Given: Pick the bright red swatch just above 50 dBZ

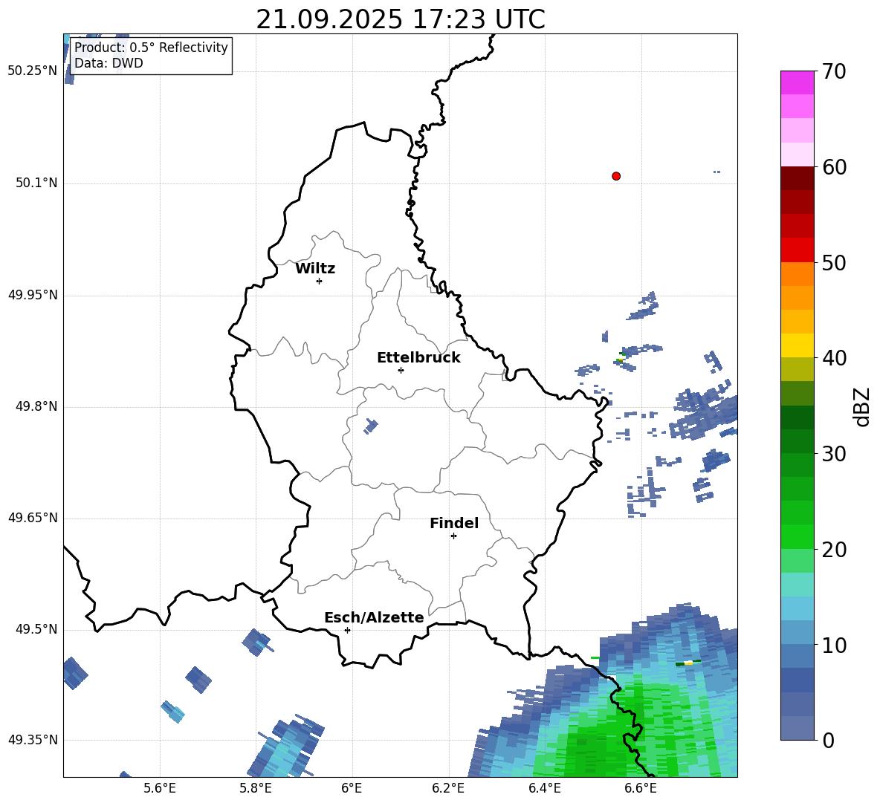Looking at the screenshot, I should tap(797, 250).
